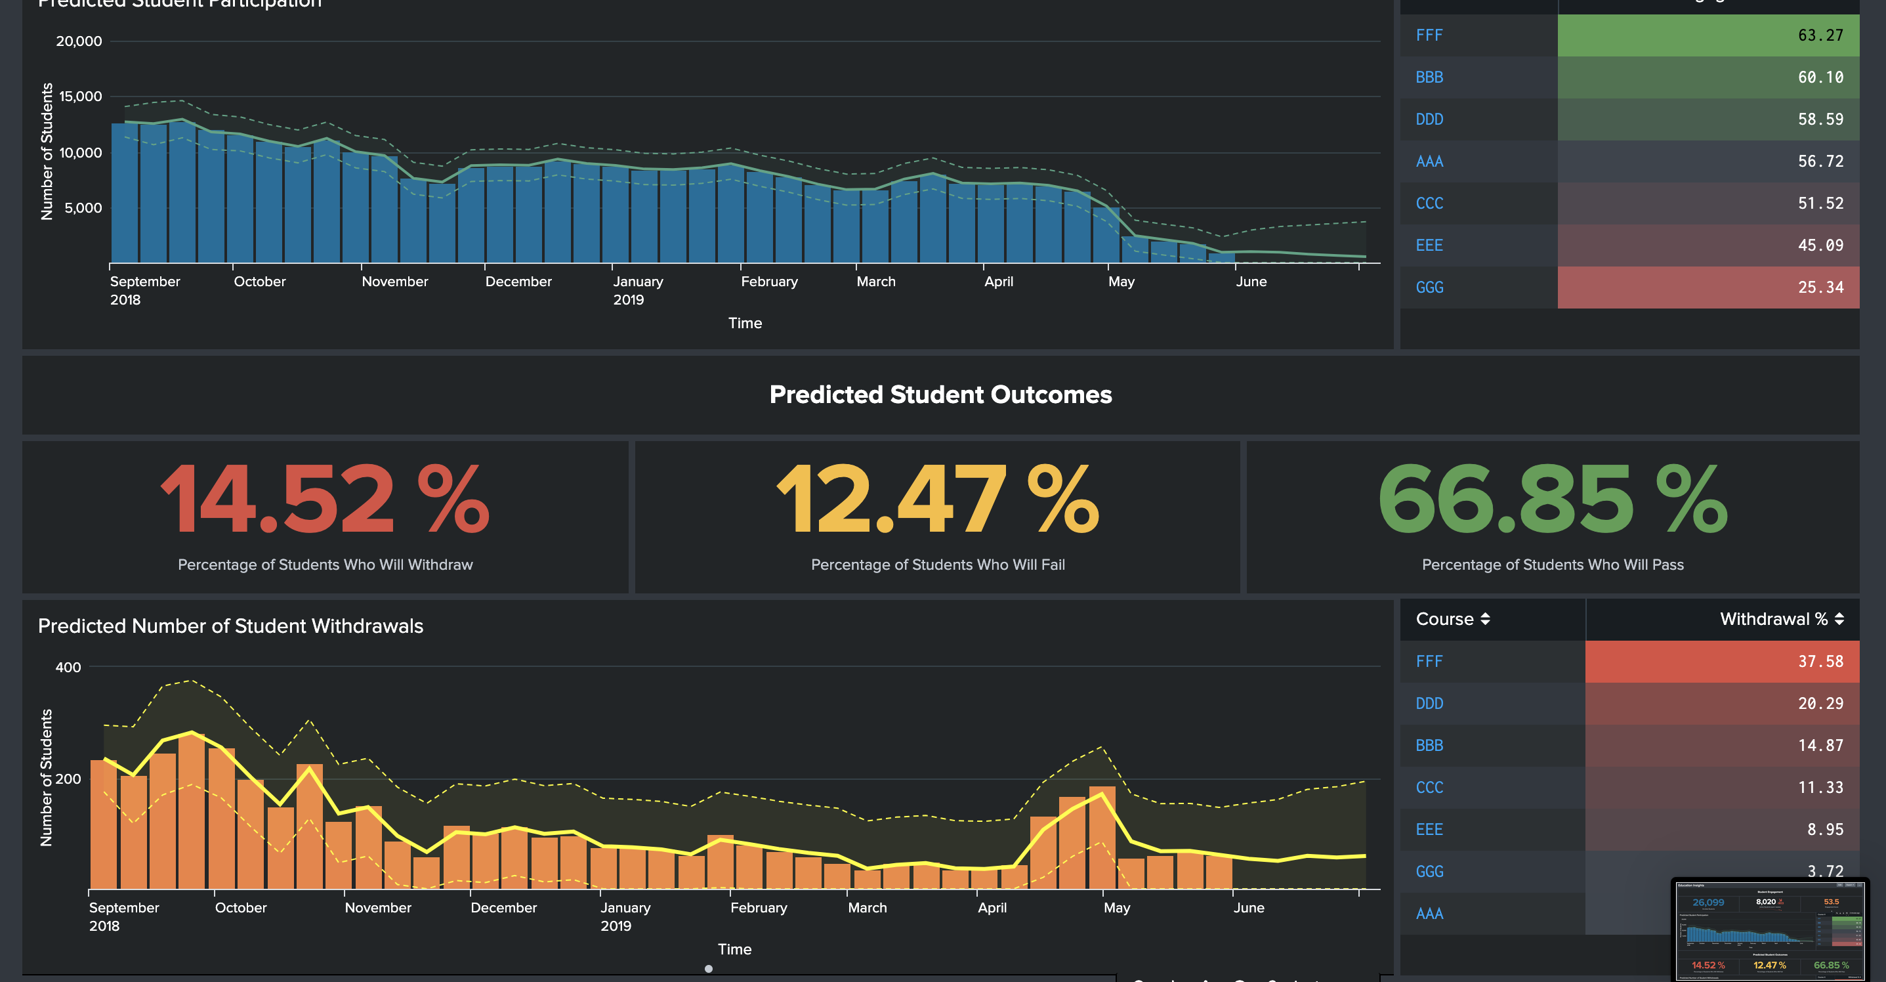
Task: Click the 63.27 green engagement cell
Action: pos(1708,35)
